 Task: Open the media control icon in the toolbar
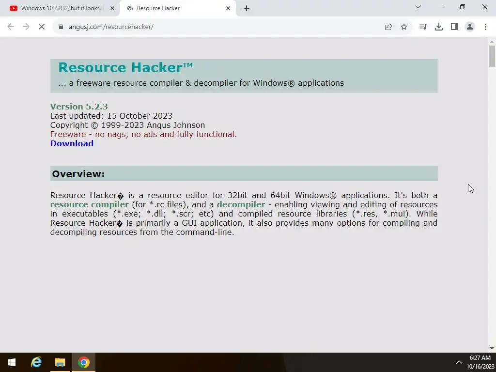click(x=423, y=27)
